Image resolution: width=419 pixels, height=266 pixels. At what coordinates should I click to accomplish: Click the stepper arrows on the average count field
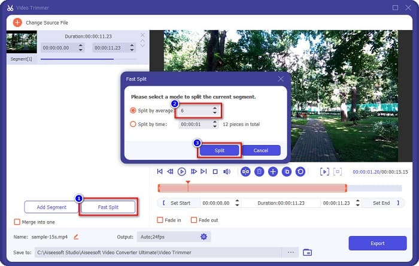point(214,110)
